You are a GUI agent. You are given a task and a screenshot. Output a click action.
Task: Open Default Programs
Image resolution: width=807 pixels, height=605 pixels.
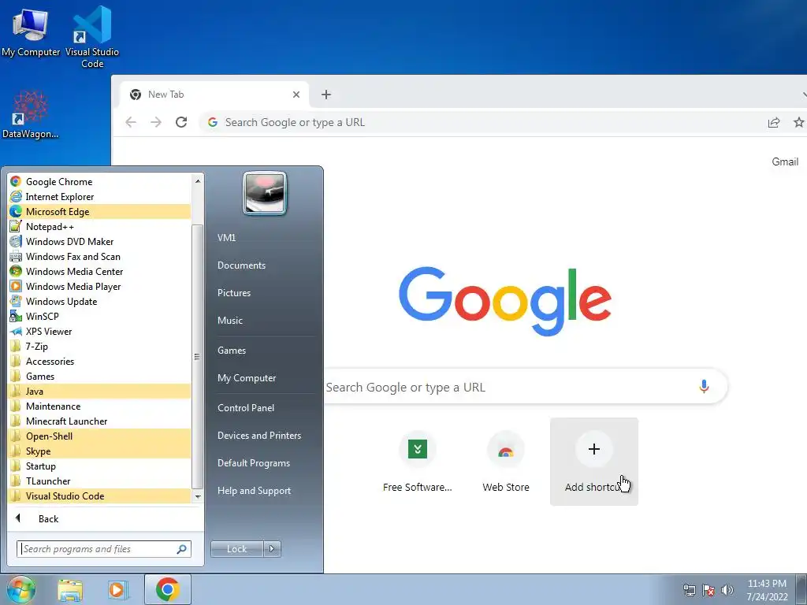pos(265,463)
